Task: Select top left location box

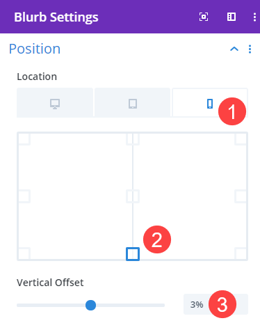Action: click(24, 139)
